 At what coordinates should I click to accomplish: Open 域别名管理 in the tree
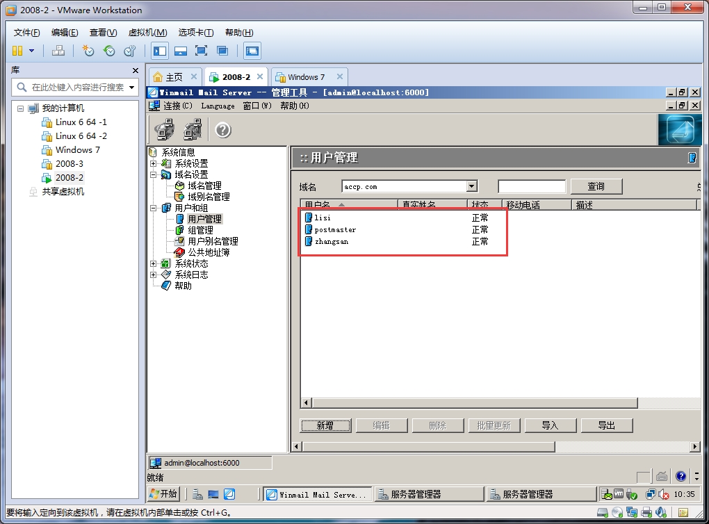pos(209,197)
